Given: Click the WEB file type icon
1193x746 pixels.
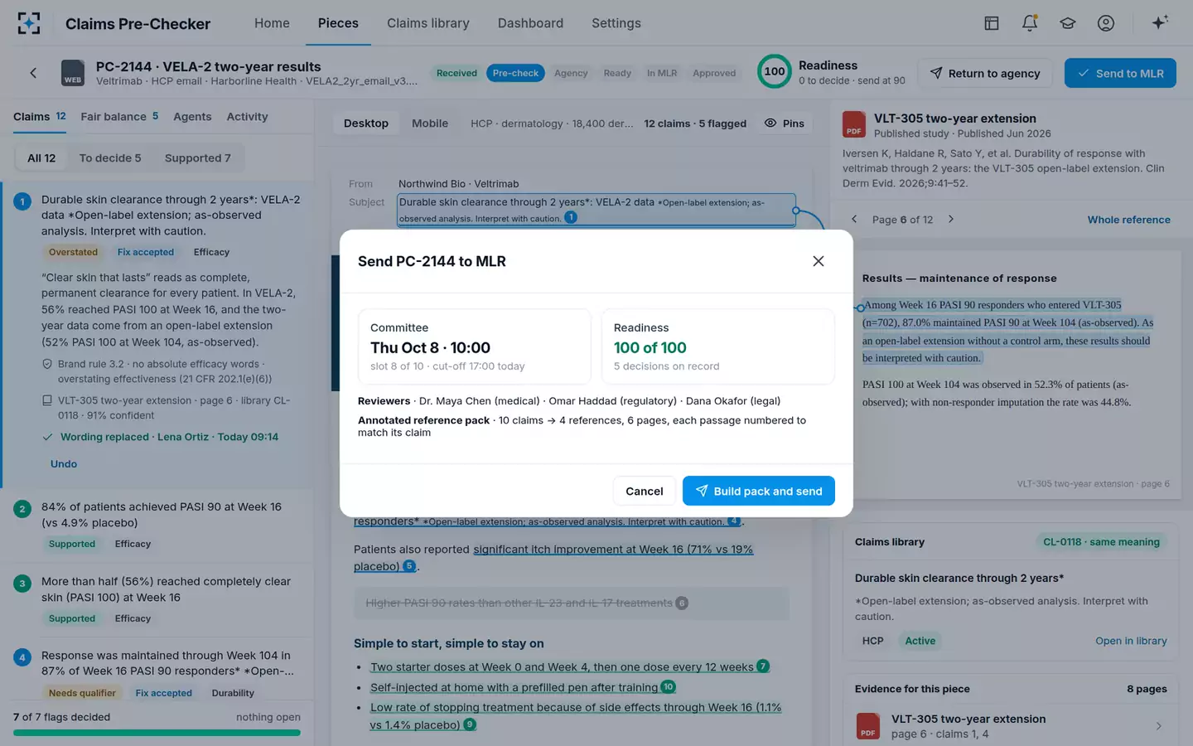Looking at the screenshot, I should pos(73,73).
